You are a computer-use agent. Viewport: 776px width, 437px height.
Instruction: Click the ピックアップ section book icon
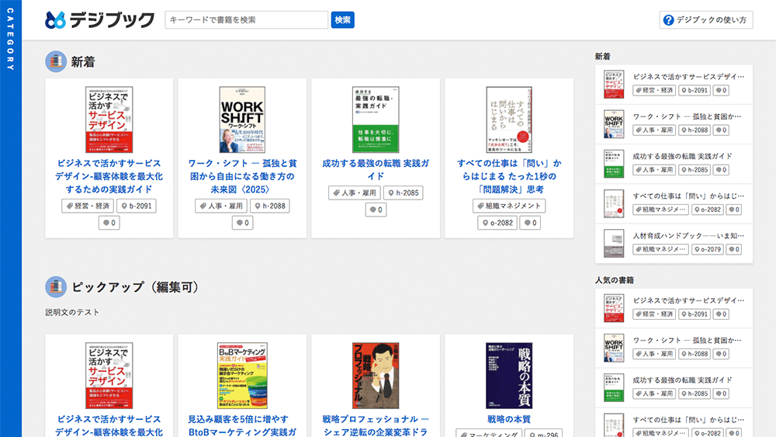[56, 286]
